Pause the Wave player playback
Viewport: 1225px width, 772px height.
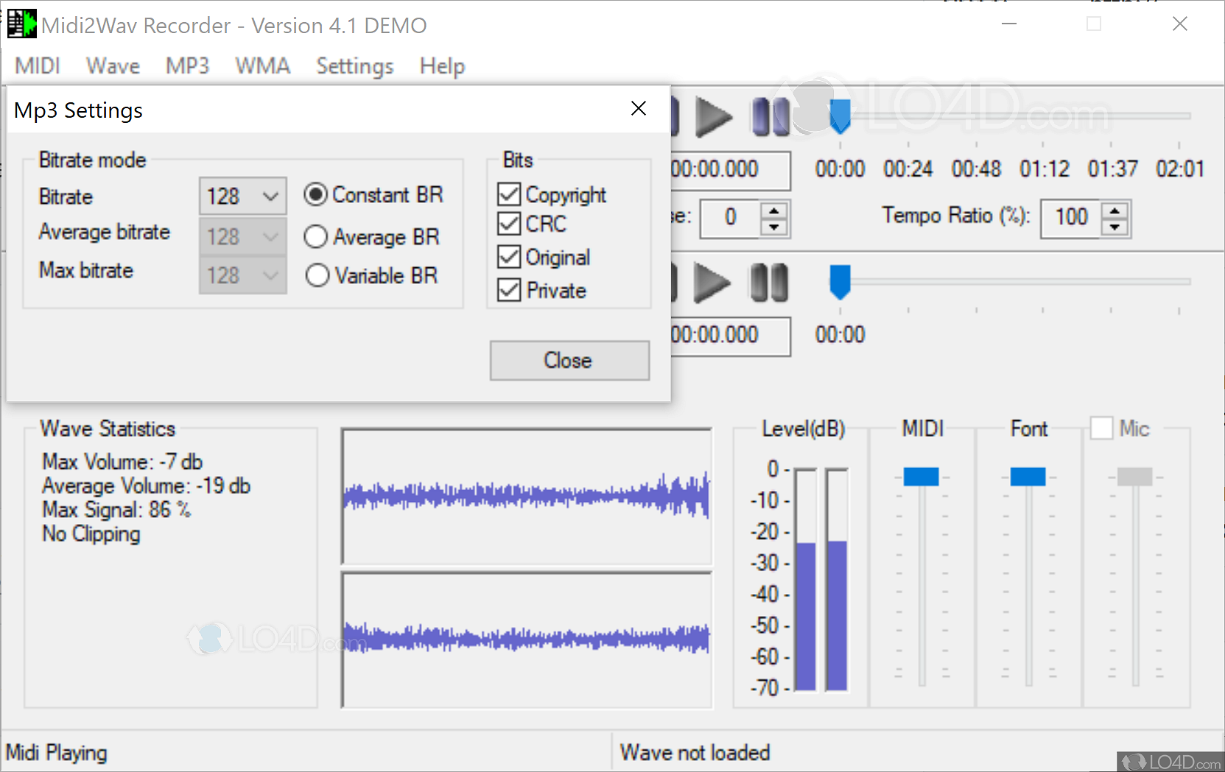tap(768, 283)
